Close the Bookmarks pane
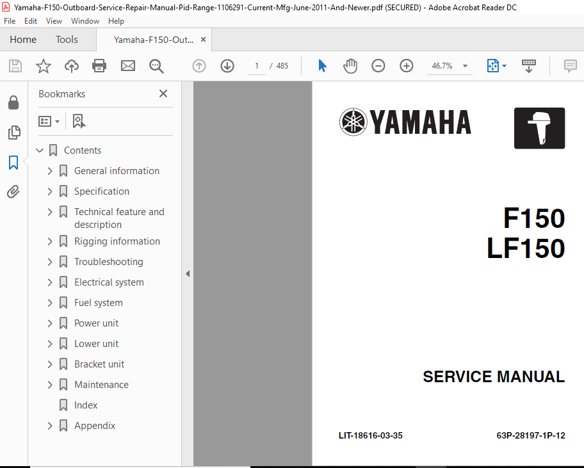The height and width of the screenshot is (468, 584). [163, 93]
